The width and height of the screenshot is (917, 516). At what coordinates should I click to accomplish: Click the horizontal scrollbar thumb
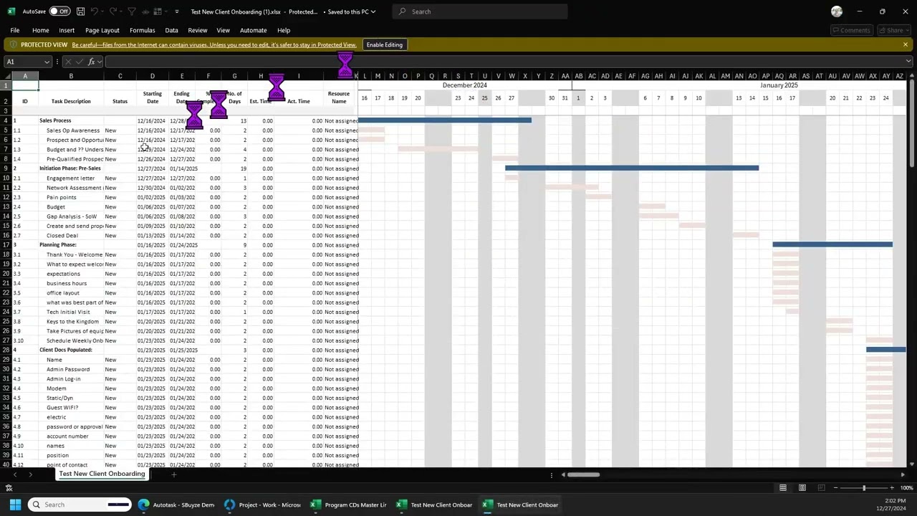pyautogui.click(x=583, y=474)
